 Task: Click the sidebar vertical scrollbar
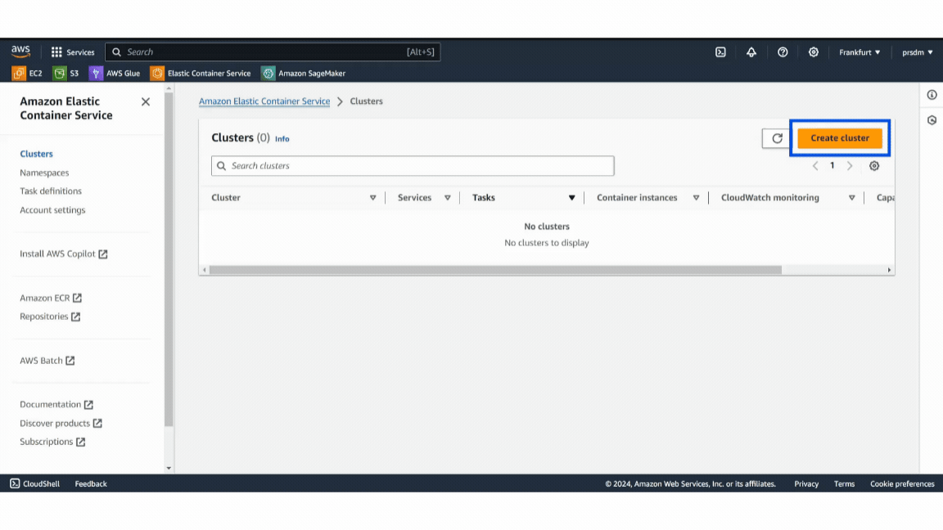169,258
